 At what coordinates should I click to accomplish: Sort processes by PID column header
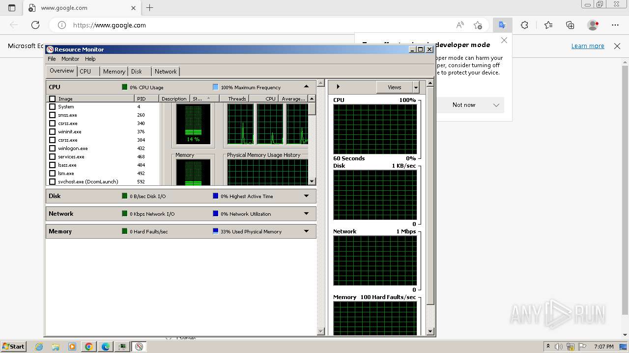point(146,99)
